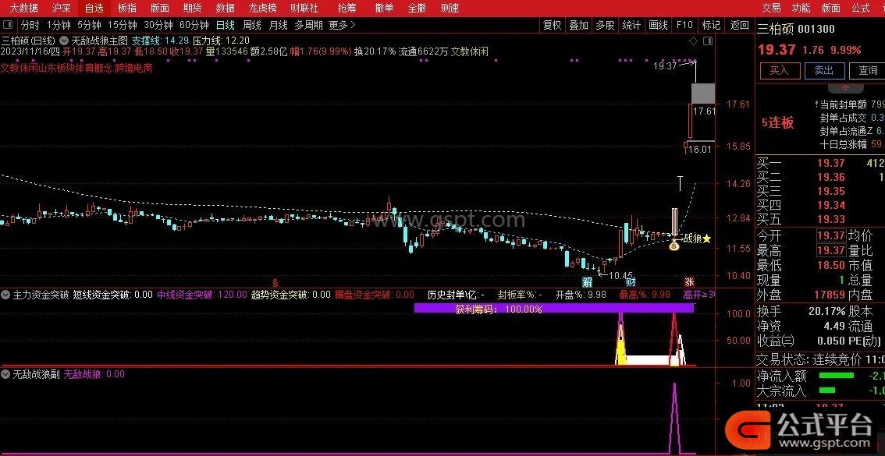This screenshot has height=456, width=885.
Task: Toggle the right-side panel icon above the chart
Action: click(x=707, y=41)
